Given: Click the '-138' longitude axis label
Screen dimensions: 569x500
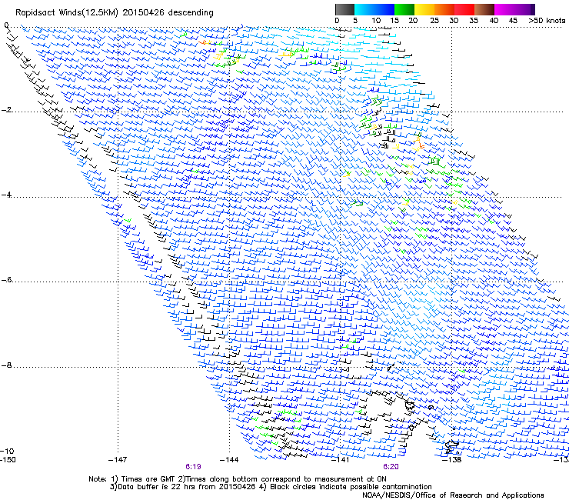Looking at the screenshot, I should click(452, 460).
